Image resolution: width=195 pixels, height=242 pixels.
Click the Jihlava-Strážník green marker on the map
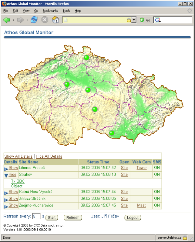95,109
